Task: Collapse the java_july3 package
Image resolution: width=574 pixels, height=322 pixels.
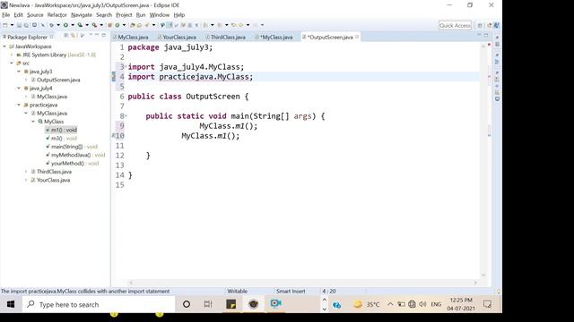Action: (x=19, y=72)
